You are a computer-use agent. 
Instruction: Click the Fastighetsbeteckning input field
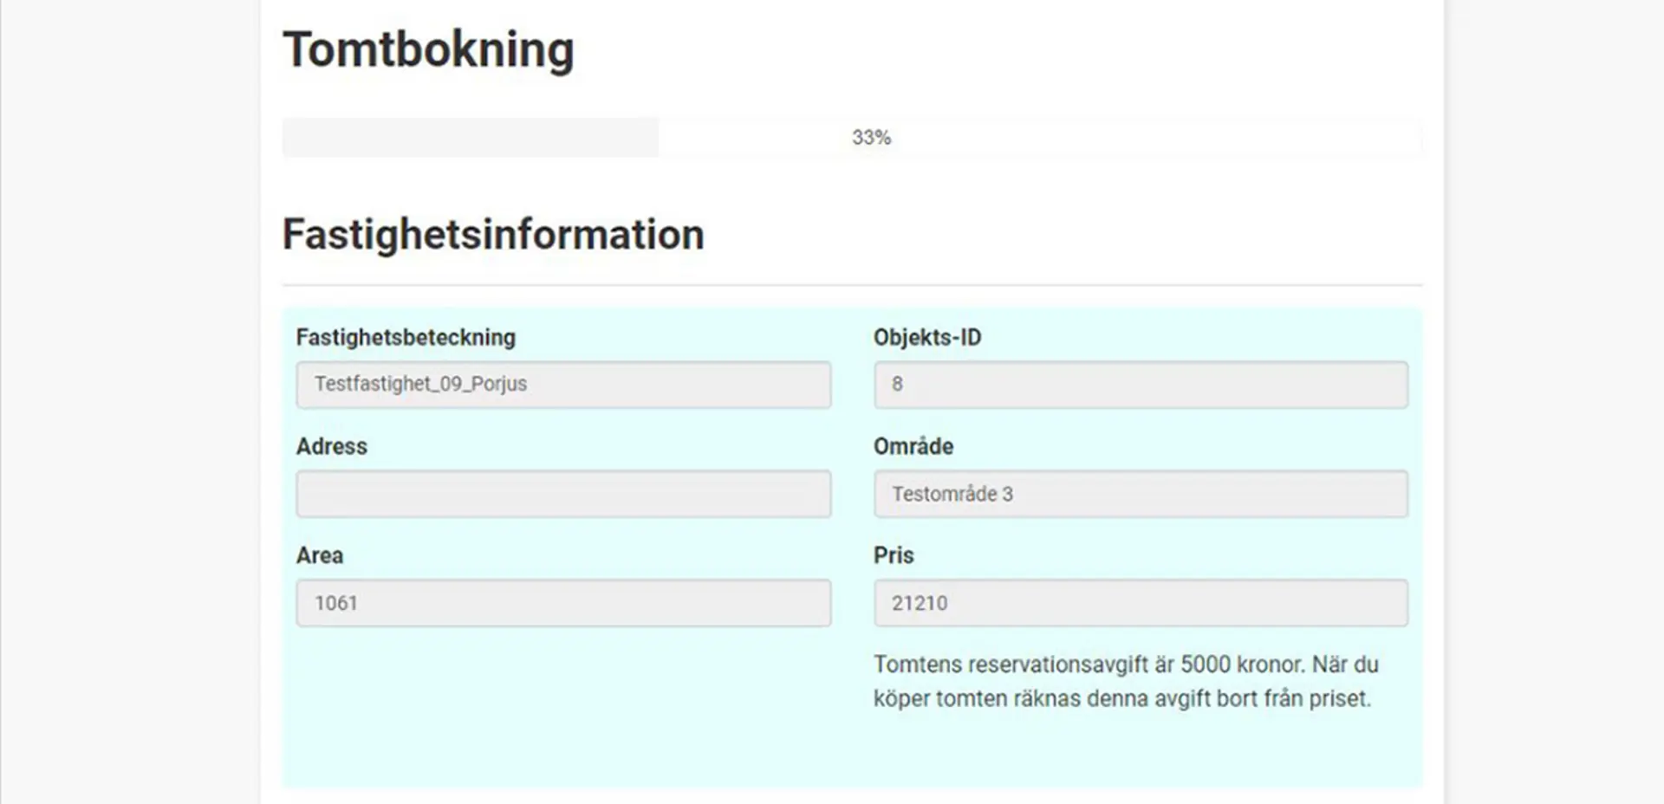pyautogui.click(x=563, y=385)
